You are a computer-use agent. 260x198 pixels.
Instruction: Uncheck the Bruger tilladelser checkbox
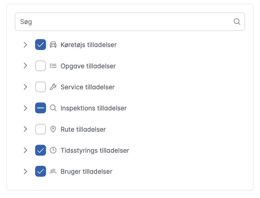click(x=41, y=171)
